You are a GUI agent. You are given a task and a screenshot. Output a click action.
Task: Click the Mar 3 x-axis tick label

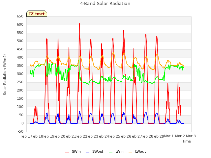(191, 136)
